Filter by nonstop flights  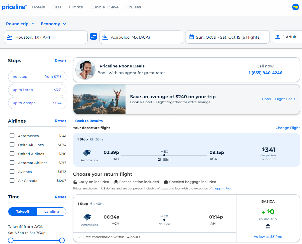click(37, 77)
